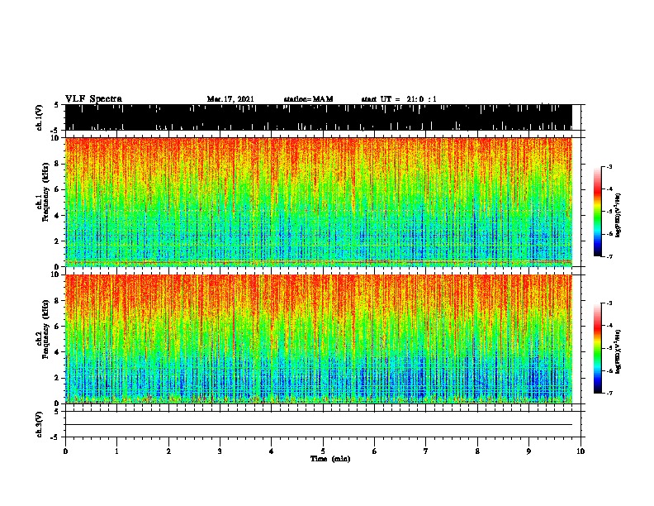Click the "VLF Spectra" plot title

click(93, 99)
